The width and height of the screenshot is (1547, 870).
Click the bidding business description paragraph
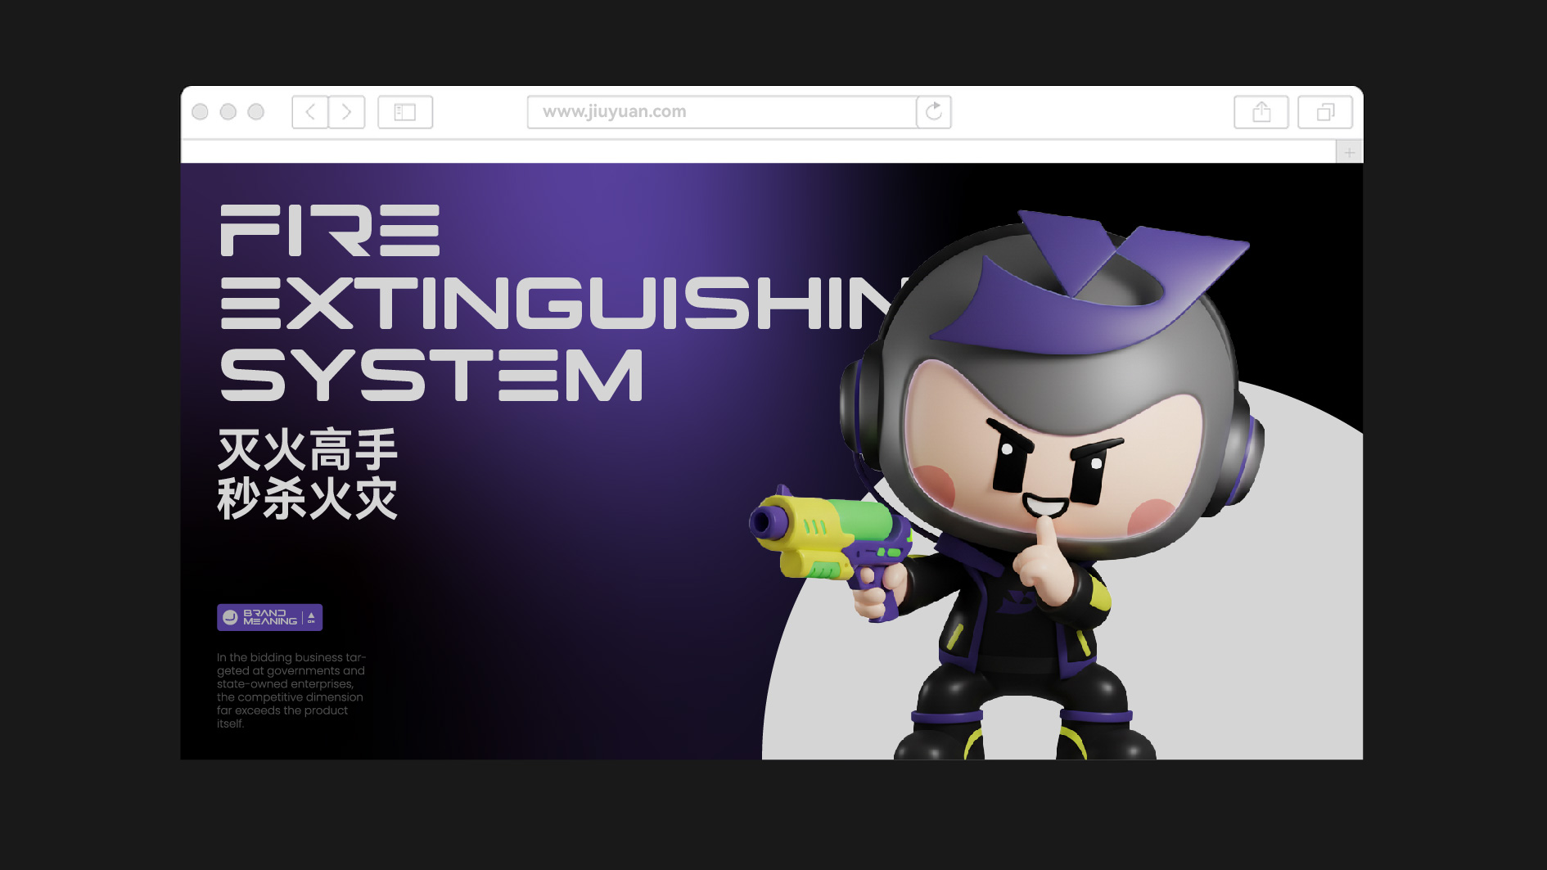pyautogui.click(x=291, y=690)
